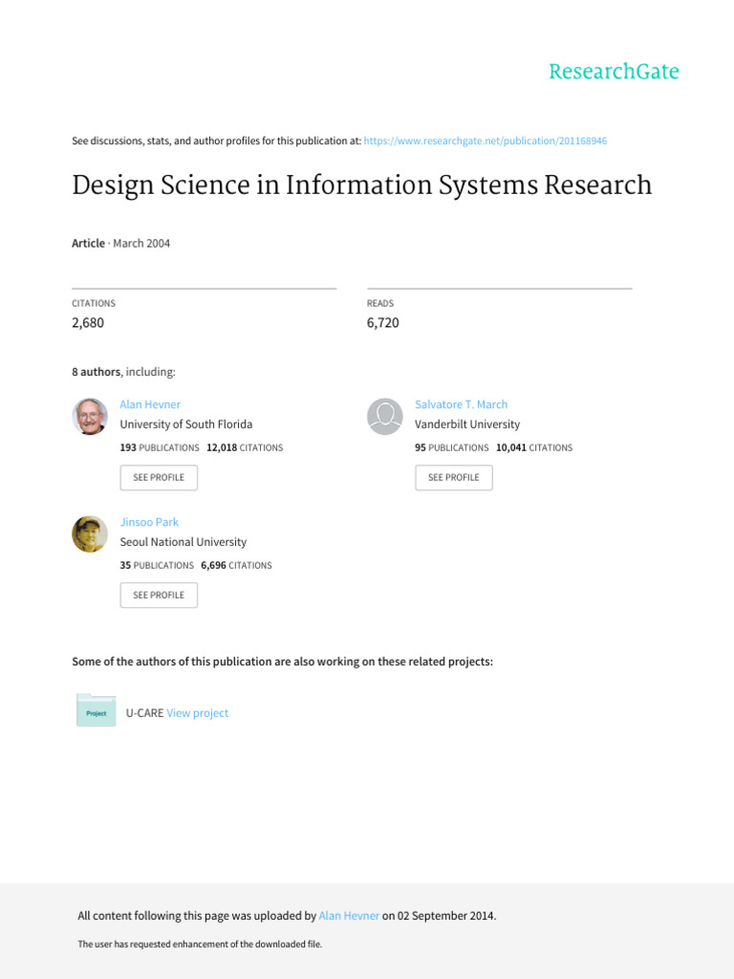Open the researchgate.net publication URL
The image size is (734, 979).
click(486, 141)
